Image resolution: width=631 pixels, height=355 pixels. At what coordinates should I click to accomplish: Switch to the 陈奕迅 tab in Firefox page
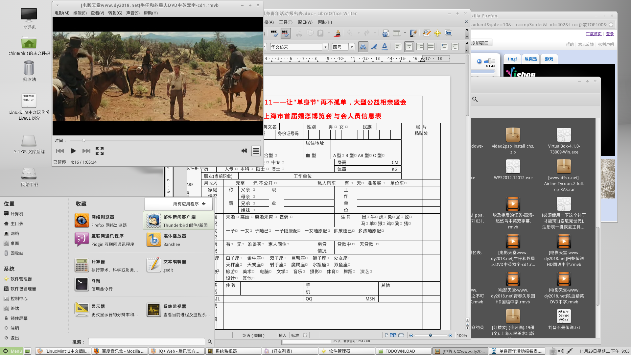pyautogui.click(x=531, y=59)
